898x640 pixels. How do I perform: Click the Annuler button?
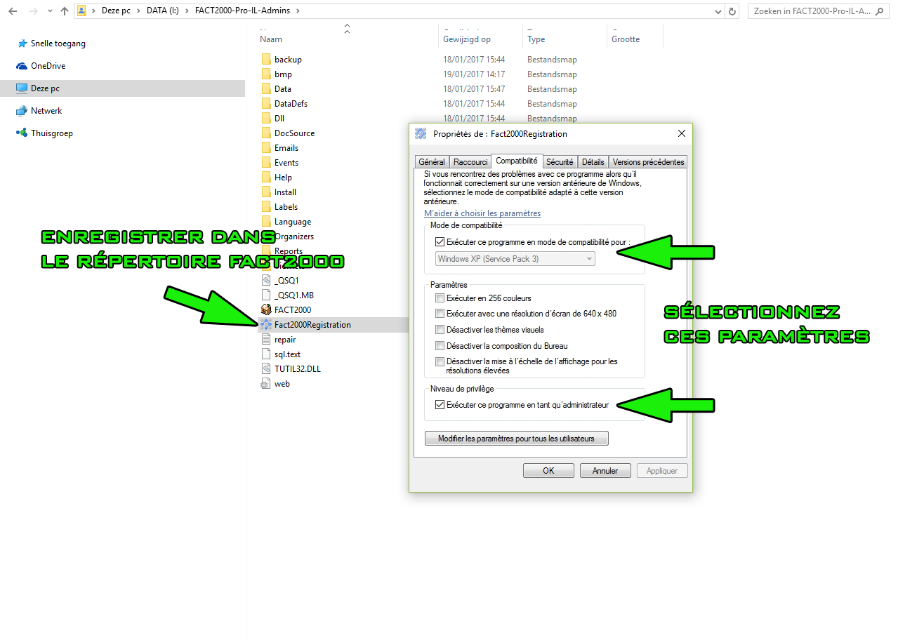click(x=605, y=471)
